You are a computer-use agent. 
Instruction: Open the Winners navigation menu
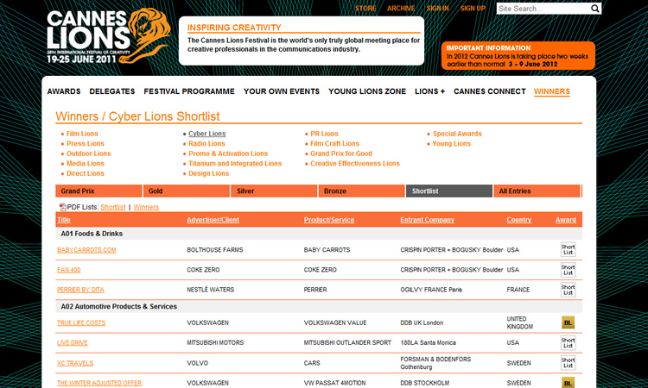[551, 91]
